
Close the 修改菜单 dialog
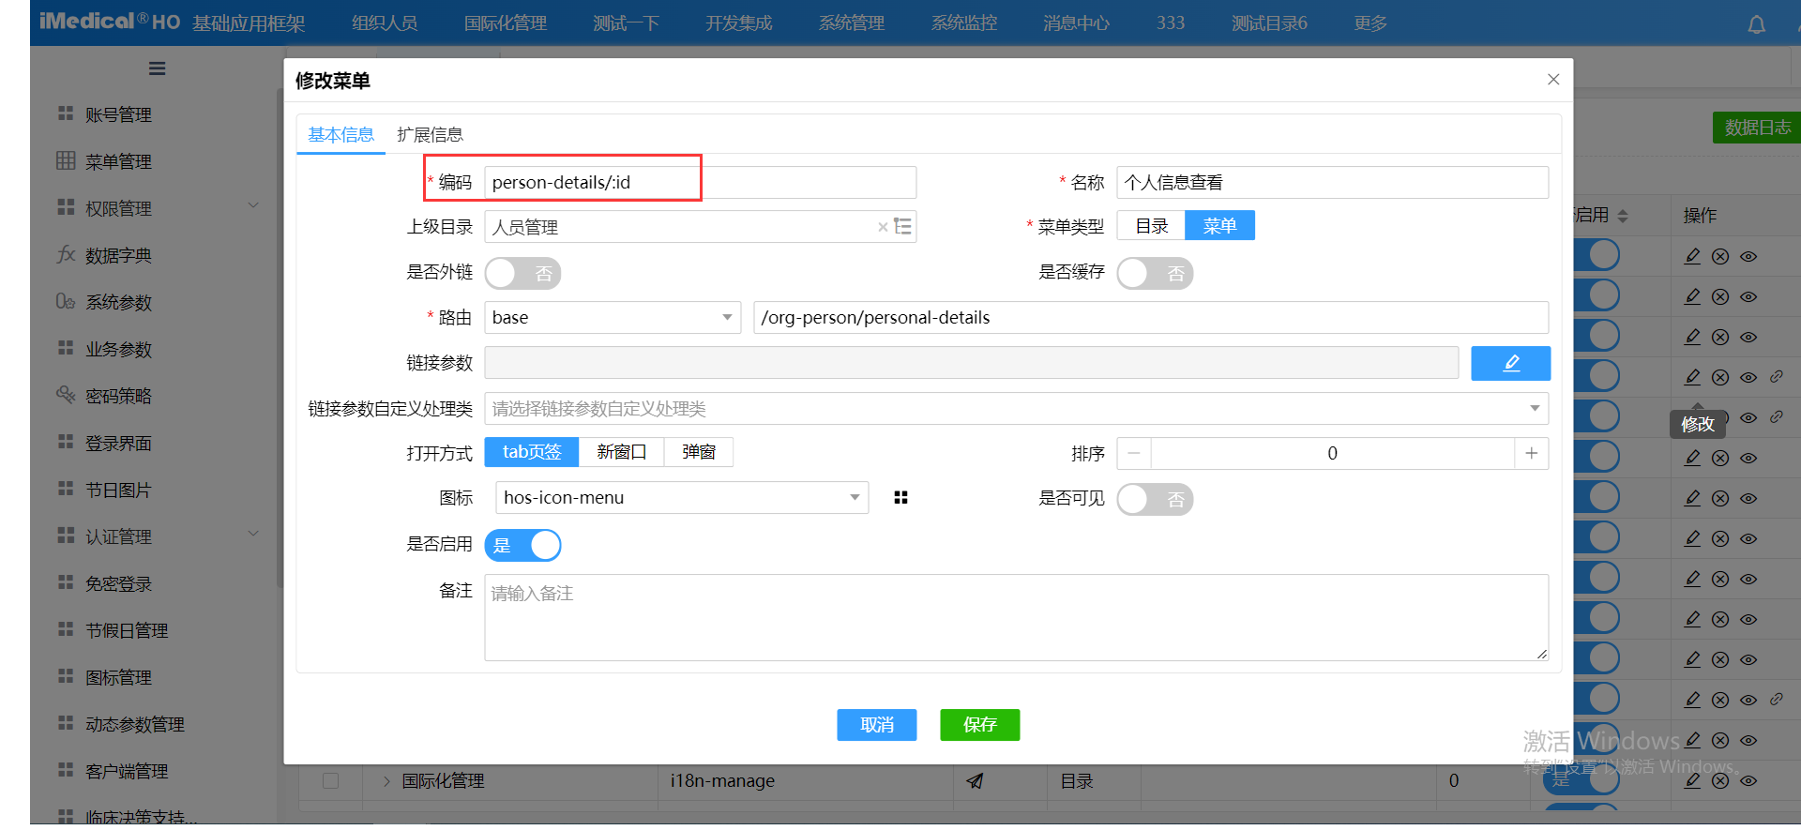click(1553, 80)
